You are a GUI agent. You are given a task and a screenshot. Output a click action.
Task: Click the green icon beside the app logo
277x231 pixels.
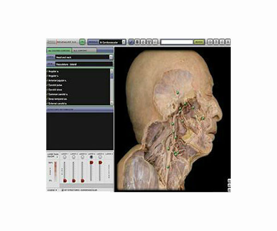point(82,42)
